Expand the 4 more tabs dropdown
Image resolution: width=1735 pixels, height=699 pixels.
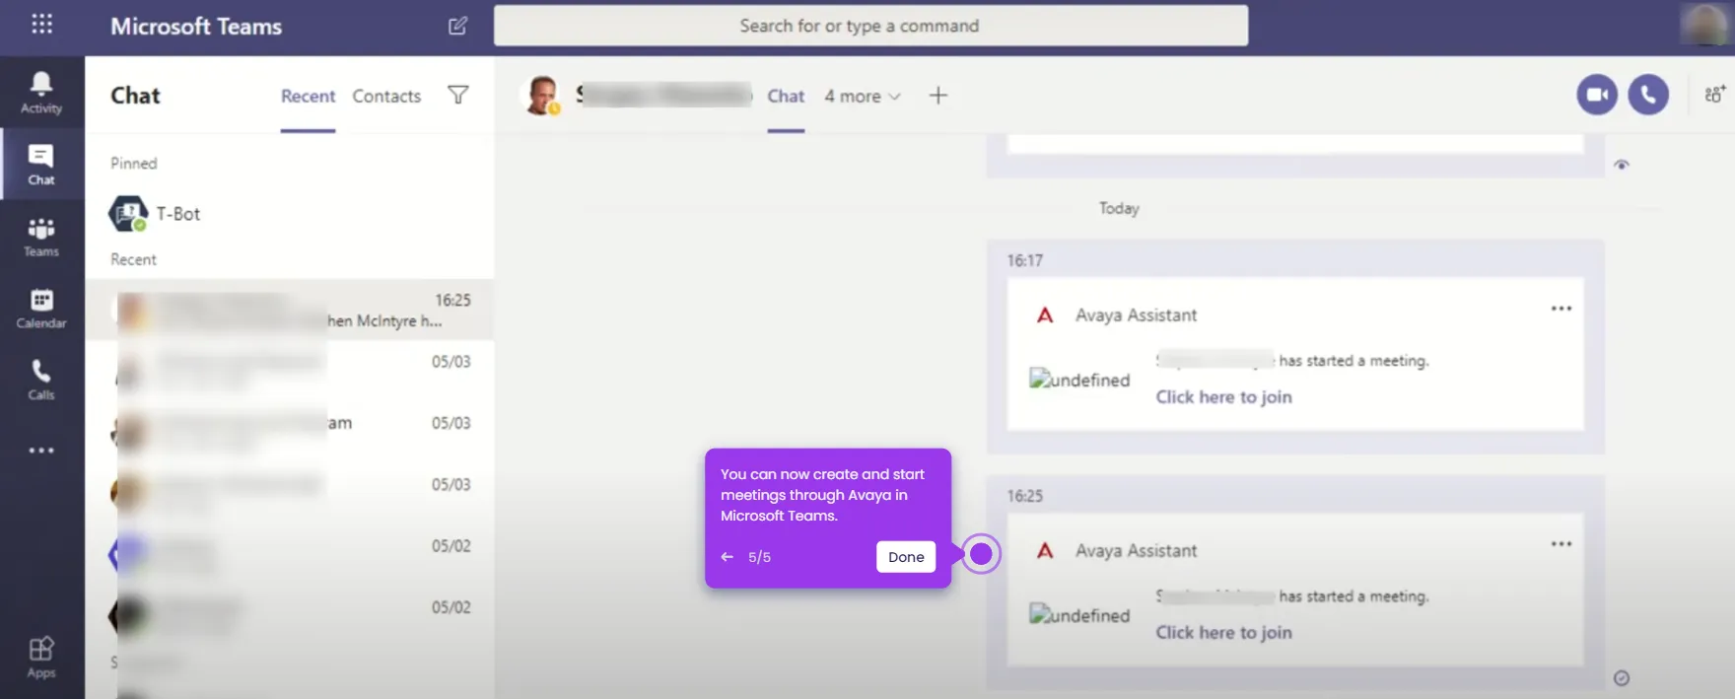(x=863, y=96)
